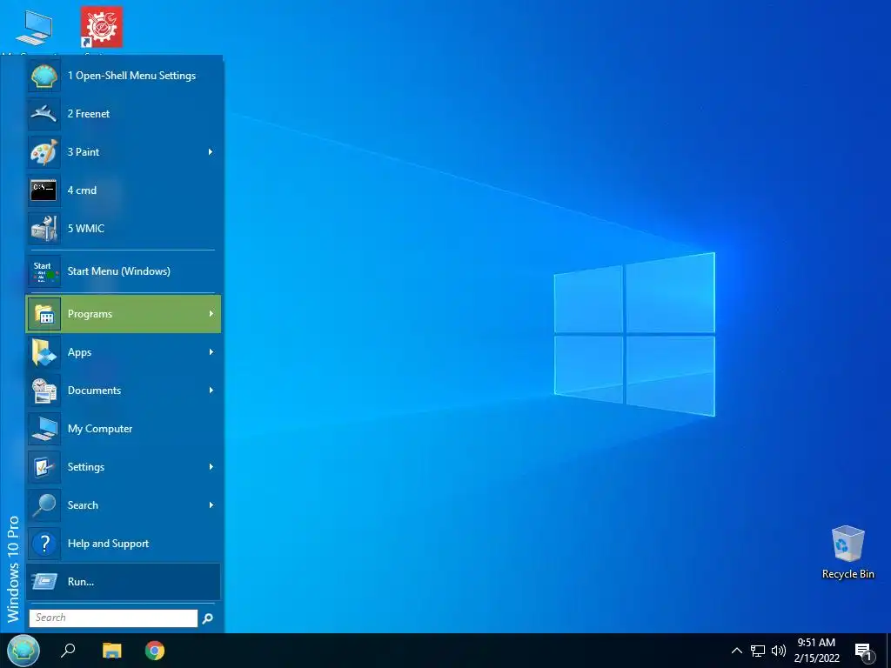This screenshot has width=891, height=668.
Task: Open the Search label in the start menu list
Action: pyautogui.click(x=83, y=505)
